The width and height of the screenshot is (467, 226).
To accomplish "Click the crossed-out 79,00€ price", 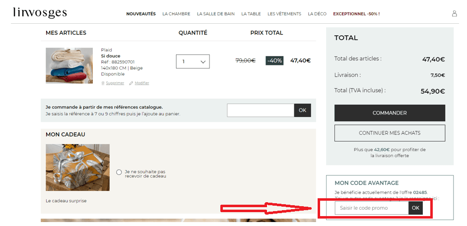I will [x=246, y=60].
